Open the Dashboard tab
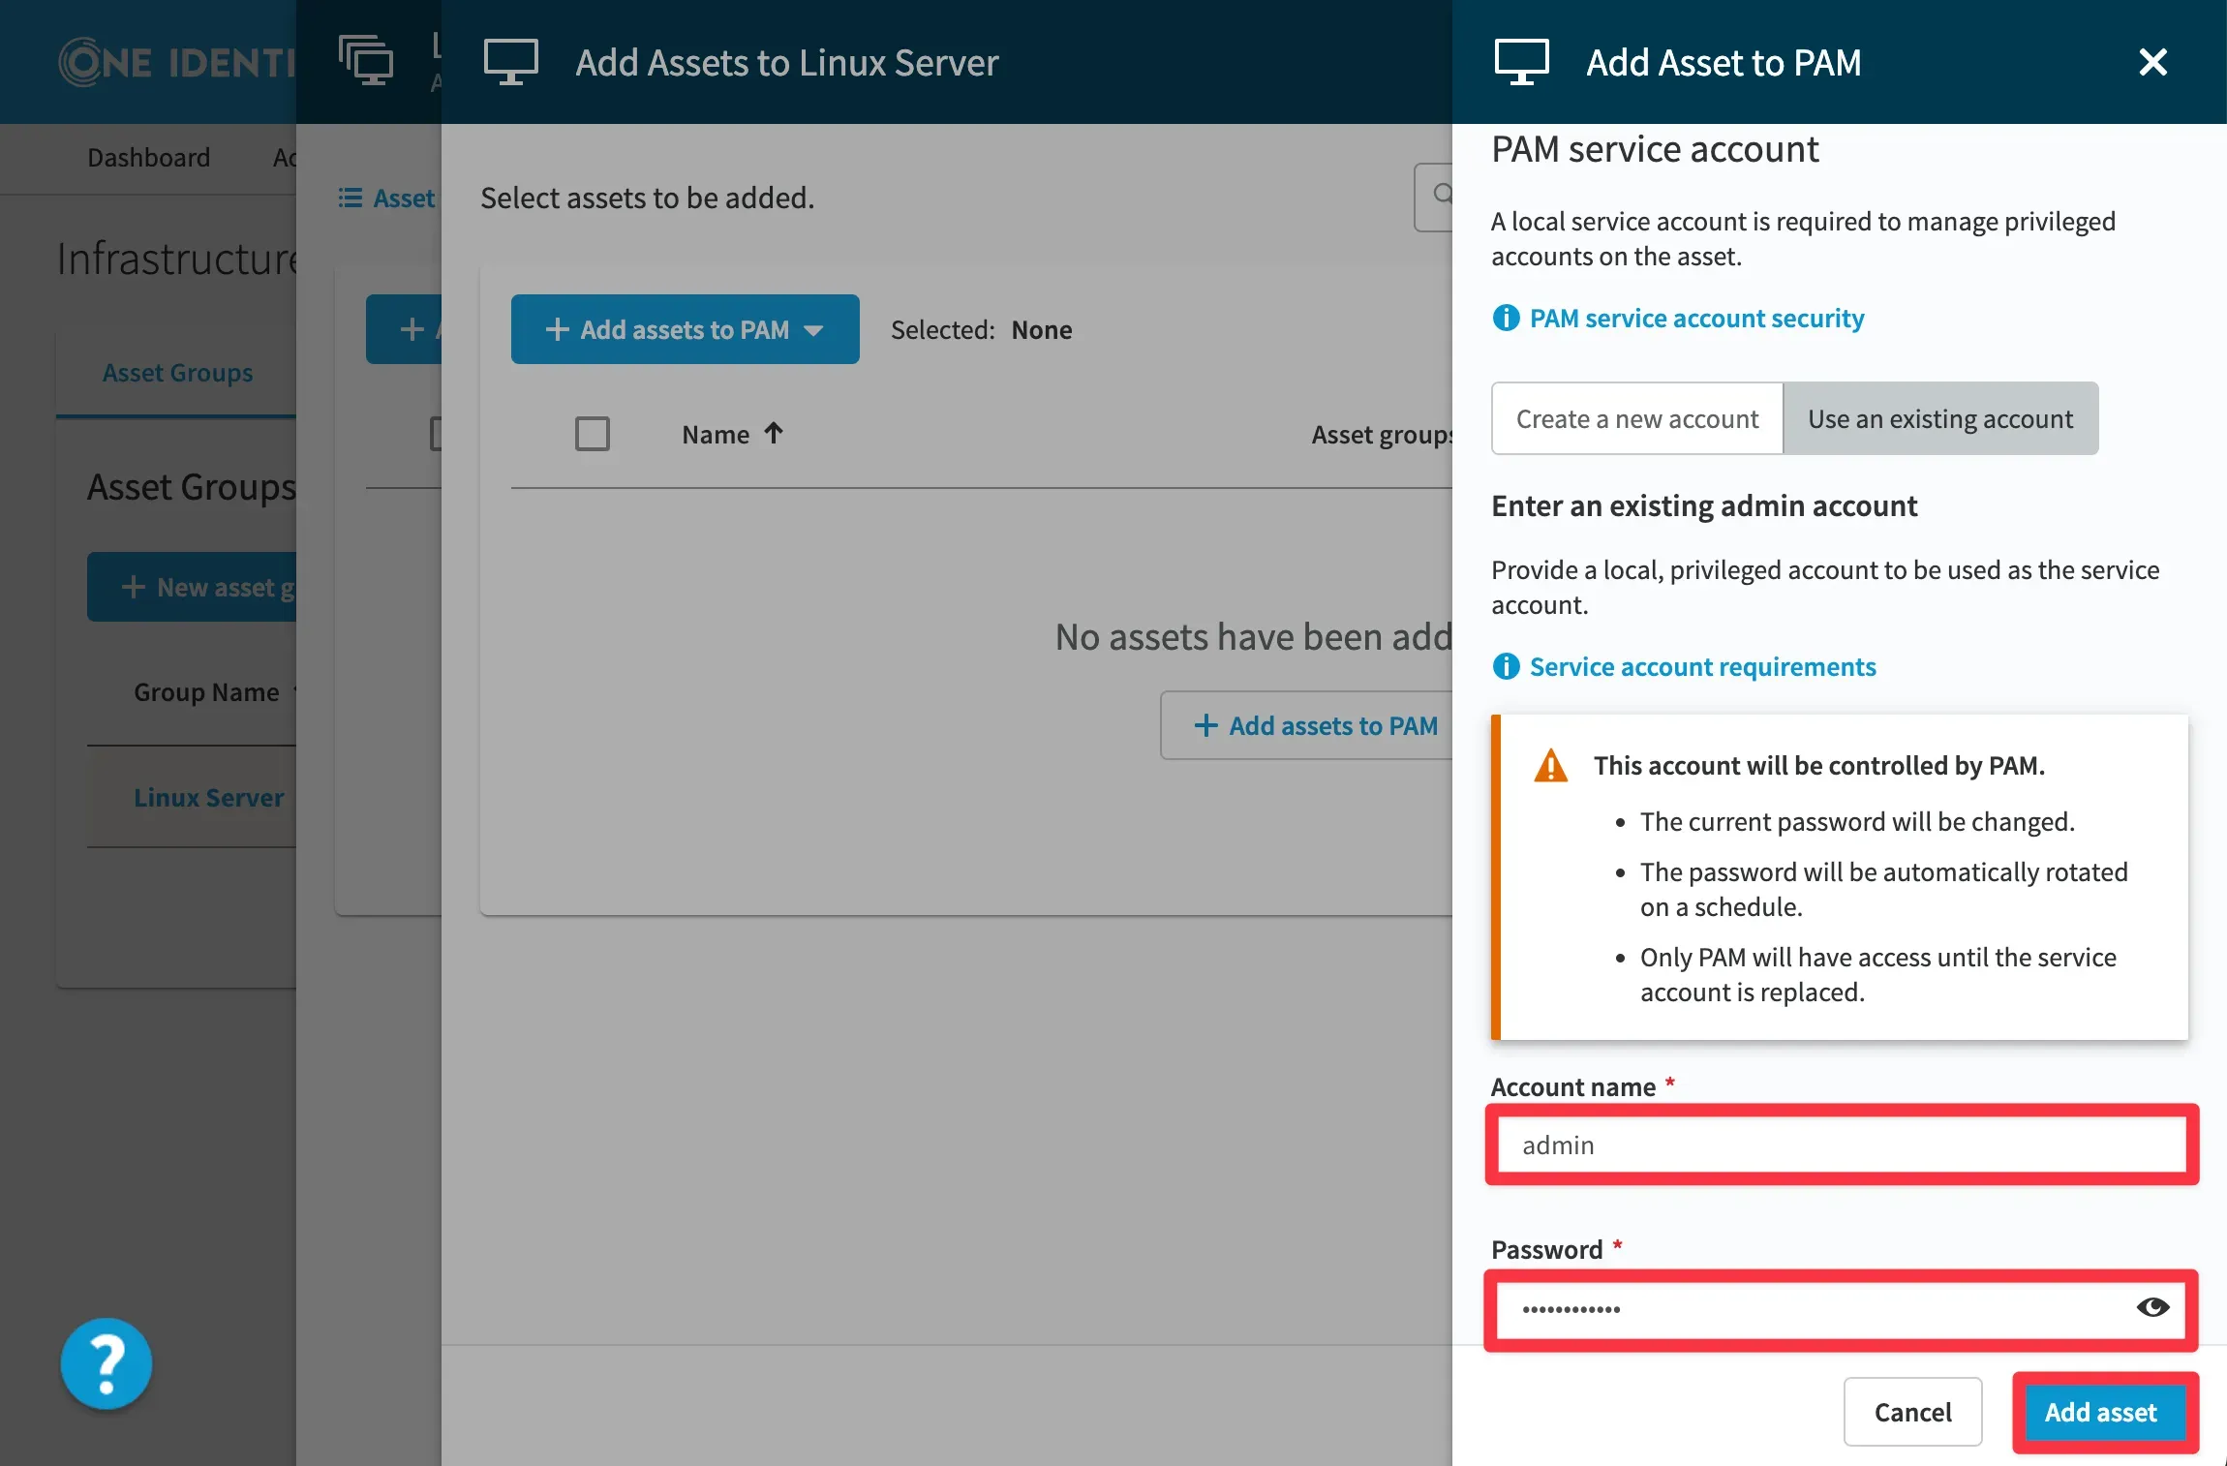Viewport: 2227px width, 1466px height. click(148, 157)
